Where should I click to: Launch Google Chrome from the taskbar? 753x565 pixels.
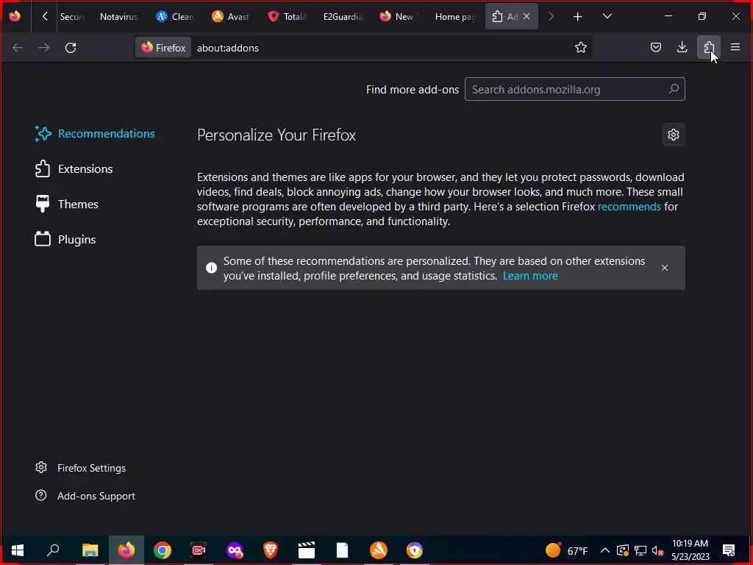[163, 550]
